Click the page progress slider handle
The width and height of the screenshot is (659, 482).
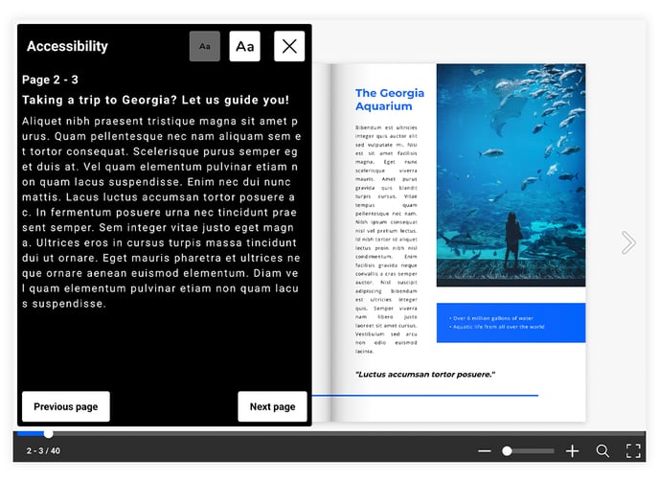[48, 434]
